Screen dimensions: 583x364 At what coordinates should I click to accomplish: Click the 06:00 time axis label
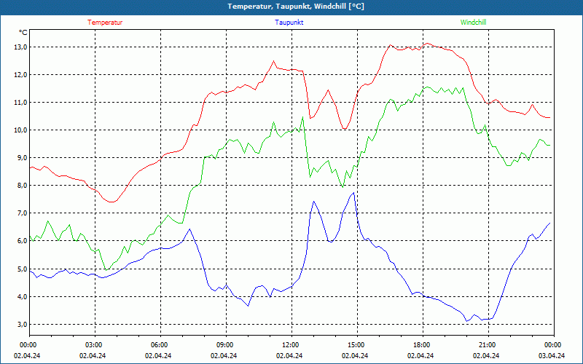click(158, 345)
